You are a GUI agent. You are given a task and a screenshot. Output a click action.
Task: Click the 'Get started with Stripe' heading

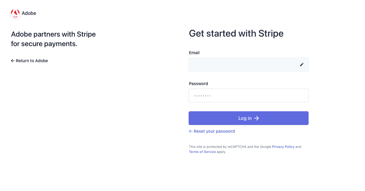[236, 33]
